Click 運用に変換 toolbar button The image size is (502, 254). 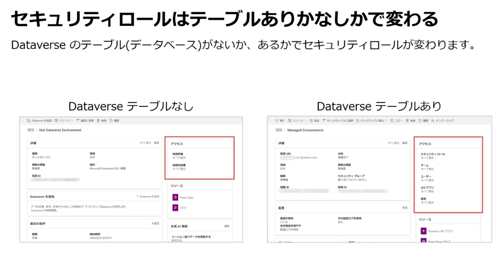[85, 121]
